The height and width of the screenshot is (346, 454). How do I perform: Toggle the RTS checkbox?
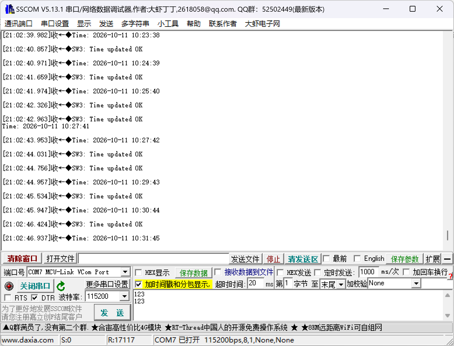8,298
